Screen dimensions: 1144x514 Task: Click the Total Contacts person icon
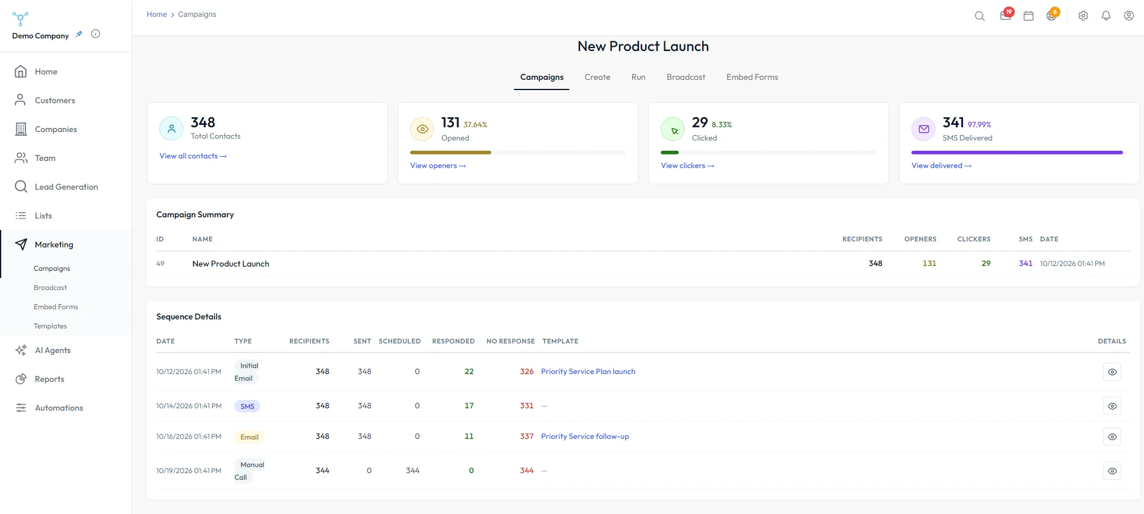tap(171, 128)
